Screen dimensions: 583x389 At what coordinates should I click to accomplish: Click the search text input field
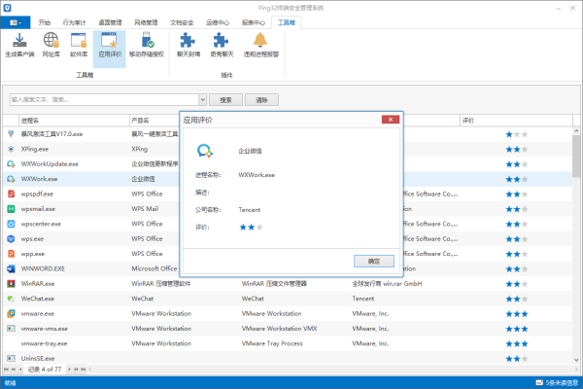105,100
